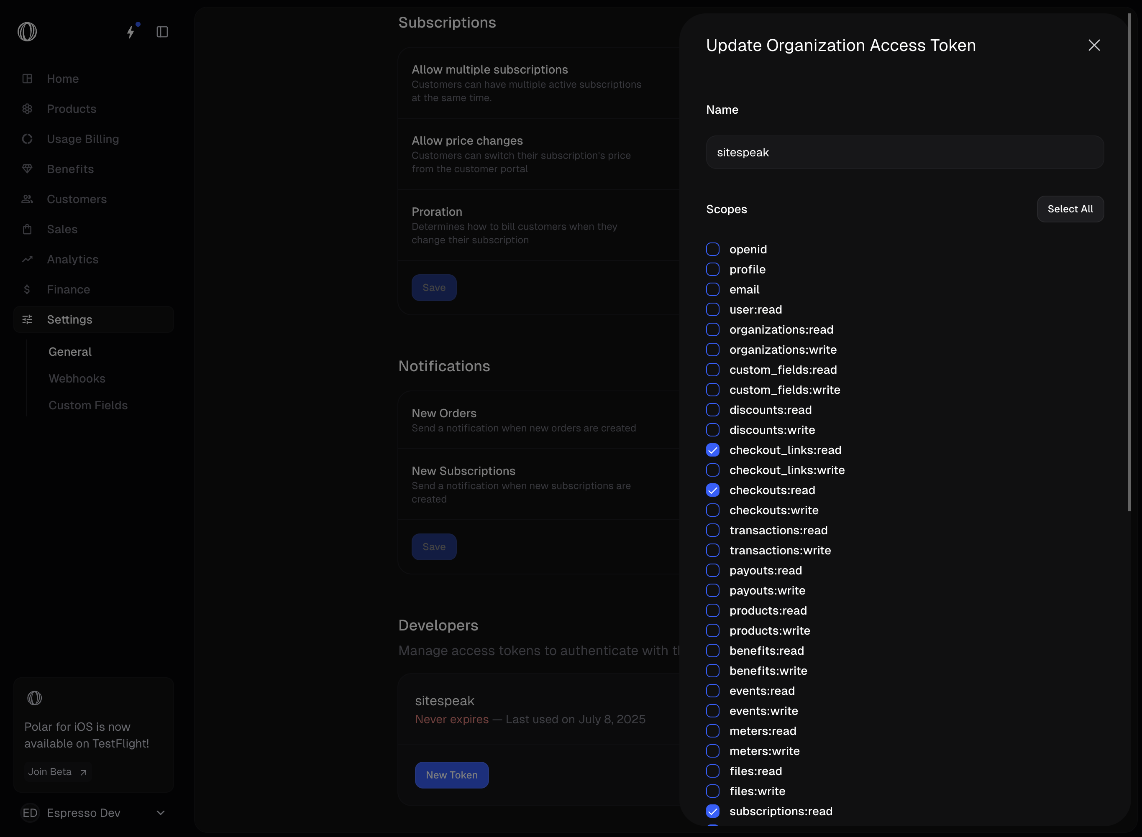Enable the openid scope checkbox
Image resolution: width=1142 pixels, height=837 pixels.
click(x=713, y=249)
